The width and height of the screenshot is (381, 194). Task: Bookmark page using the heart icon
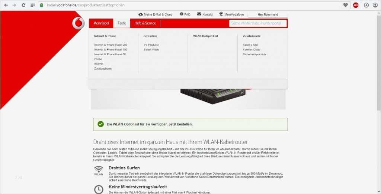click(346, 5)
